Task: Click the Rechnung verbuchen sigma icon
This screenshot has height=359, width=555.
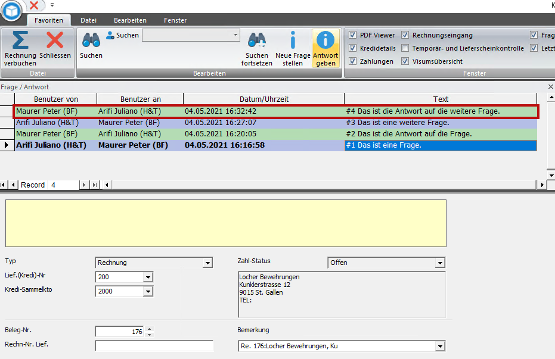Action: point(20,40)
